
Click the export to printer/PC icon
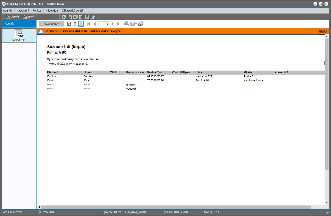point(141,24)
